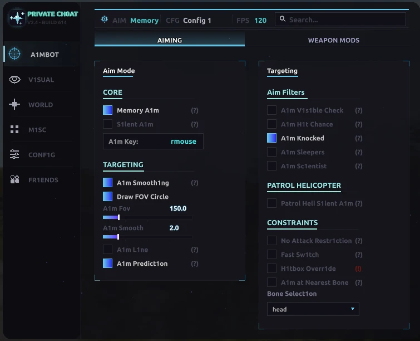This screenshot has height=341, width=420.
Task: Click the magnifier icon in the search box
Action: pos(283,19)
